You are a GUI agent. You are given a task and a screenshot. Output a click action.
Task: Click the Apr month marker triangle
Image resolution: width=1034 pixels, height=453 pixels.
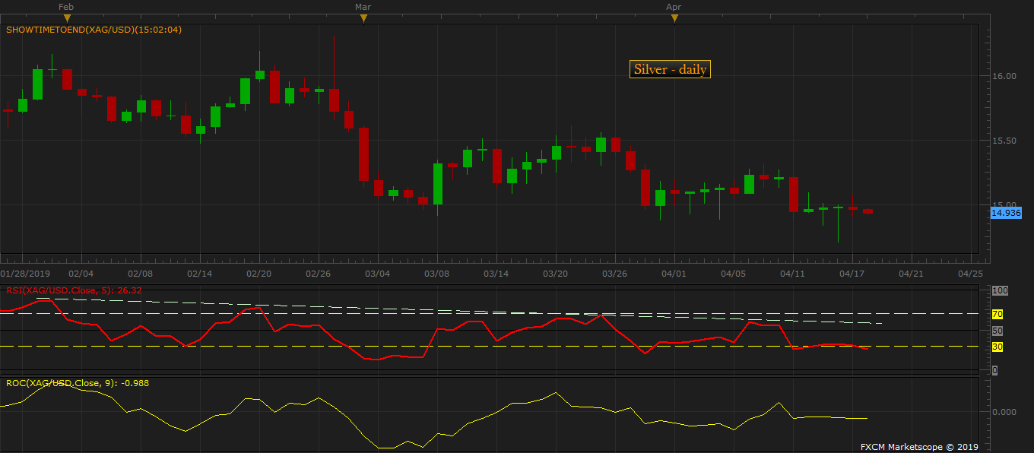pyautogui.click(x=674, y=18)
